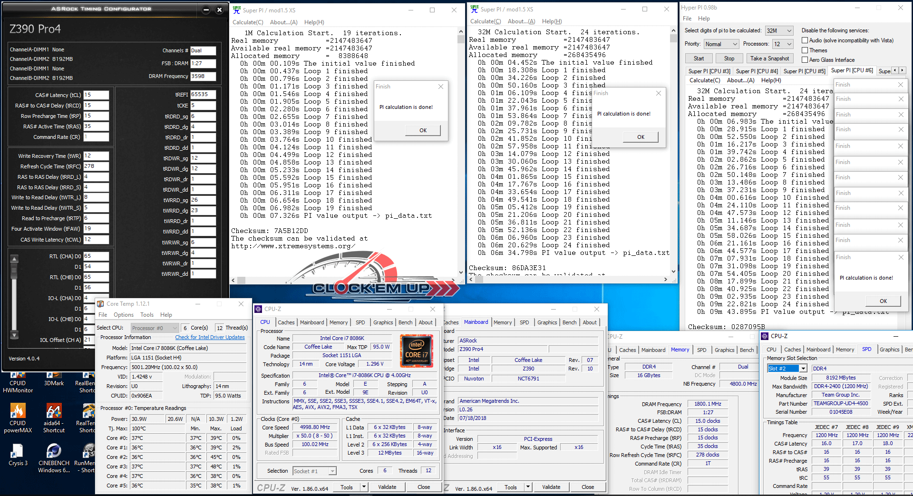The image size is (913, 496).
Task: Click the Super PI 1M window title icon
Action: coord(236,10)
